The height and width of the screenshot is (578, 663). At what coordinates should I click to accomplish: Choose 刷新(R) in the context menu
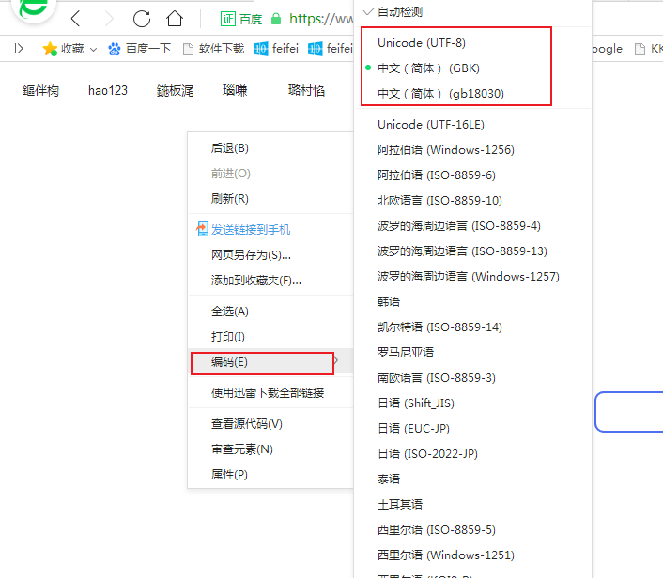point(229,199)
